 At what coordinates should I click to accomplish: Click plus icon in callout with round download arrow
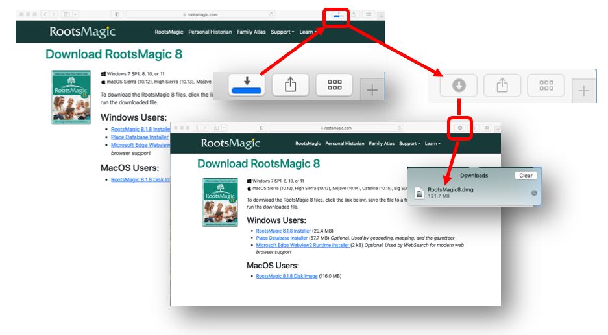click(583, 91)
